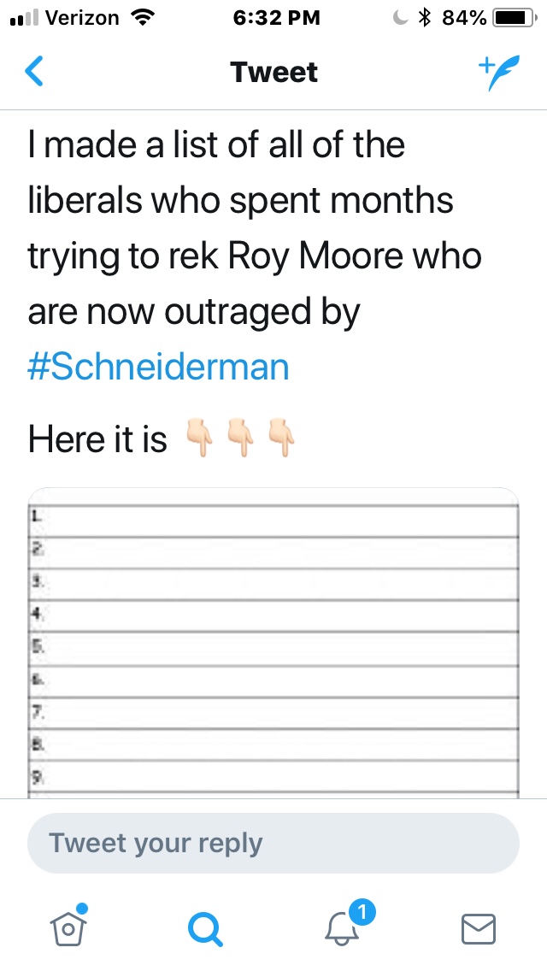The image size is (547, 971).
Task: Tap the Tweet your reply field
Action: click(x=273, y=843)
